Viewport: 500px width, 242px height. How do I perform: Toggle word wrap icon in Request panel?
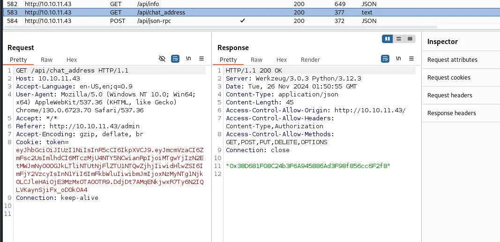tap(175, 59)
